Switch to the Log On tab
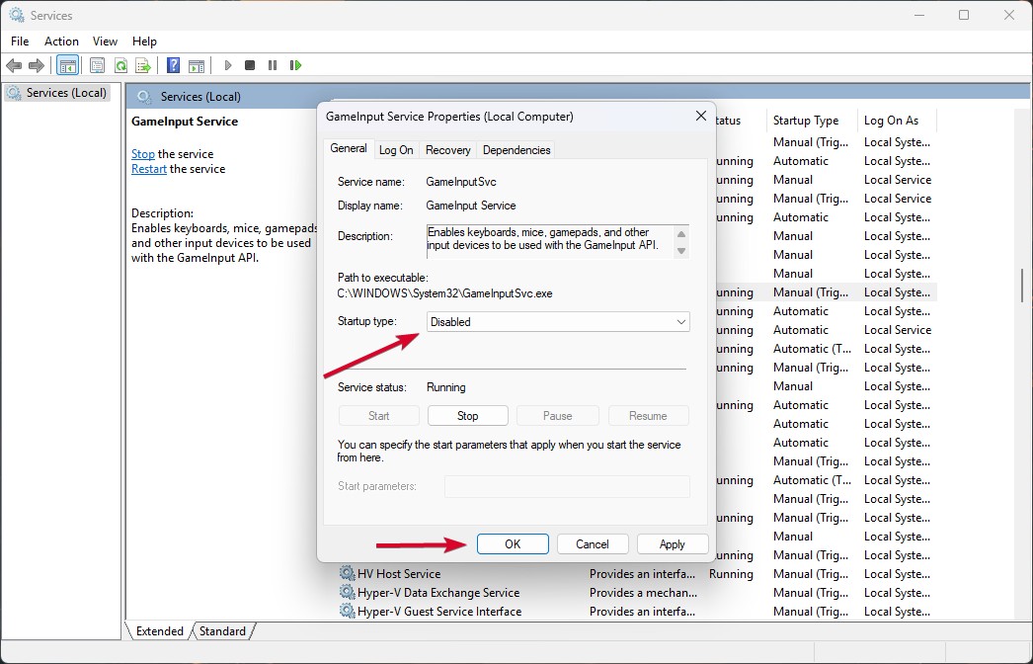Screen dimensions: 1033x664 [396, 149]
